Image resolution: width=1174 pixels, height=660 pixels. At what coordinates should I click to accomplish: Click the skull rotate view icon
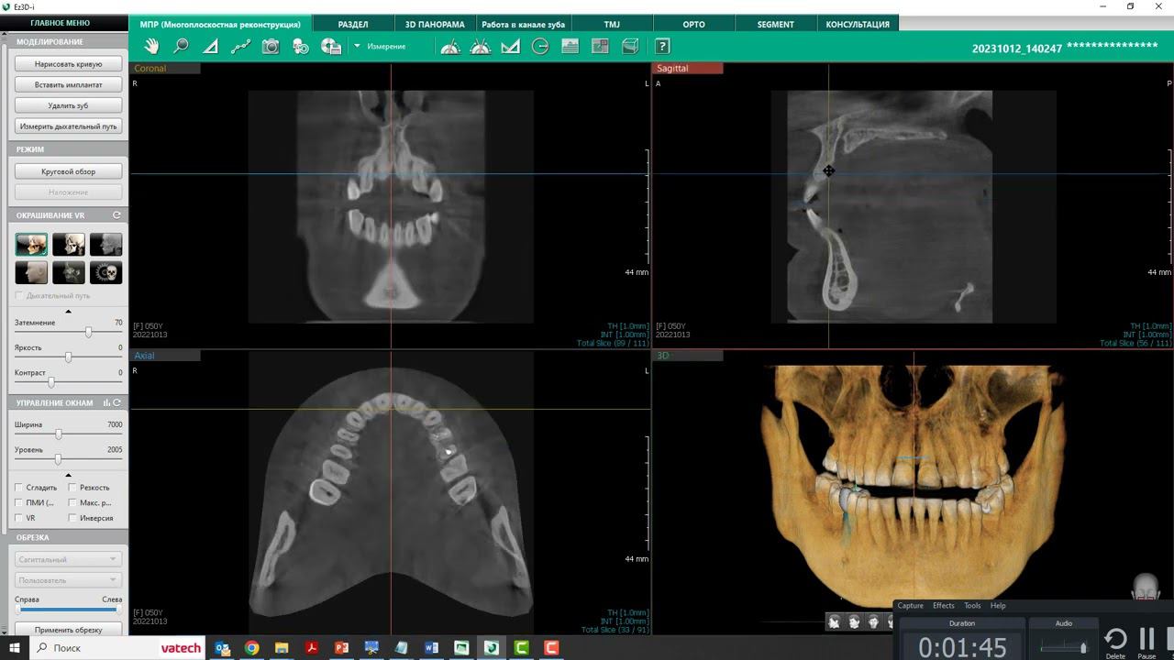tap(301, 46)
